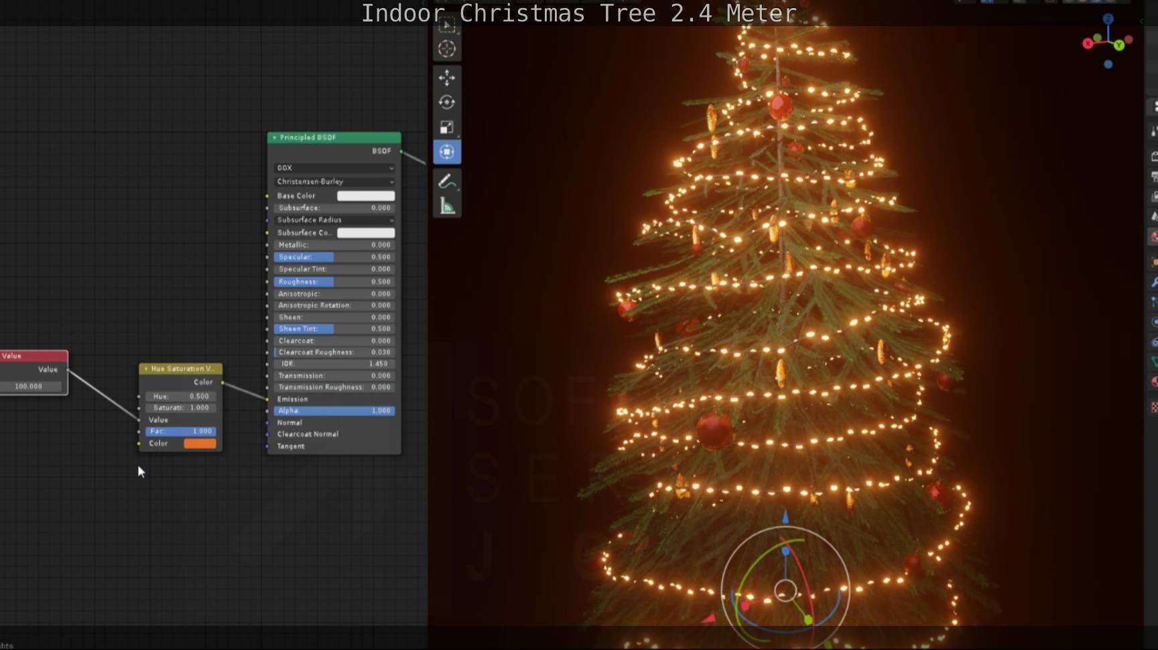1158x650 pixels.
Task: Click the Clearcoat value field
Action: click(x=334, y=341)
